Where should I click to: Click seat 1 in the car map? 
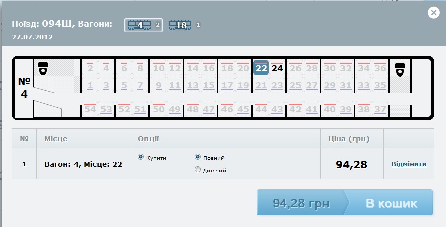click(90, 85)
